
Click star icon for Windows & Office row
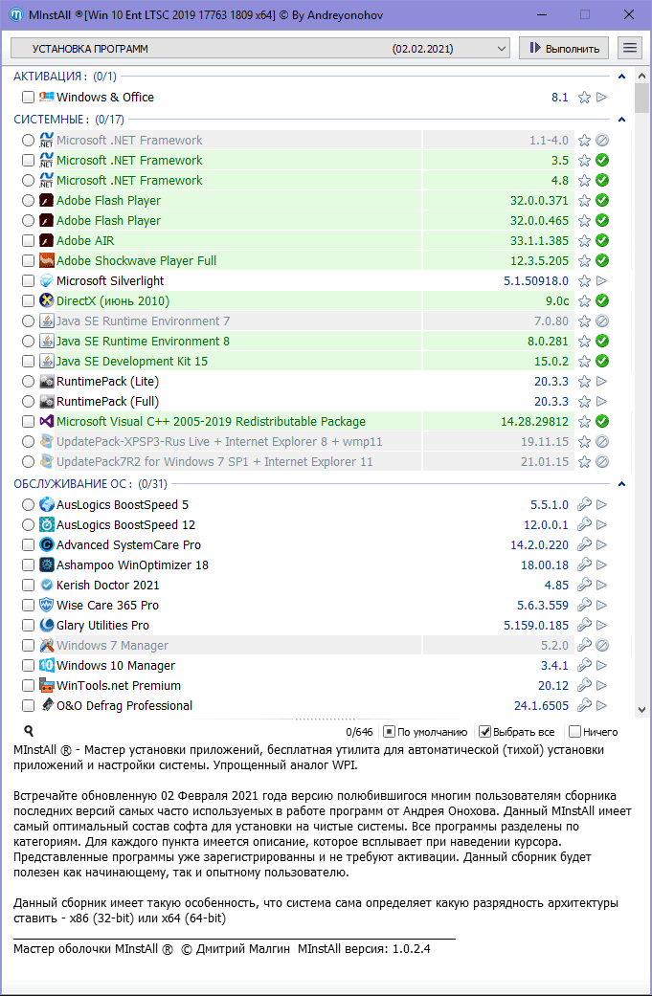tap(584, 98)
